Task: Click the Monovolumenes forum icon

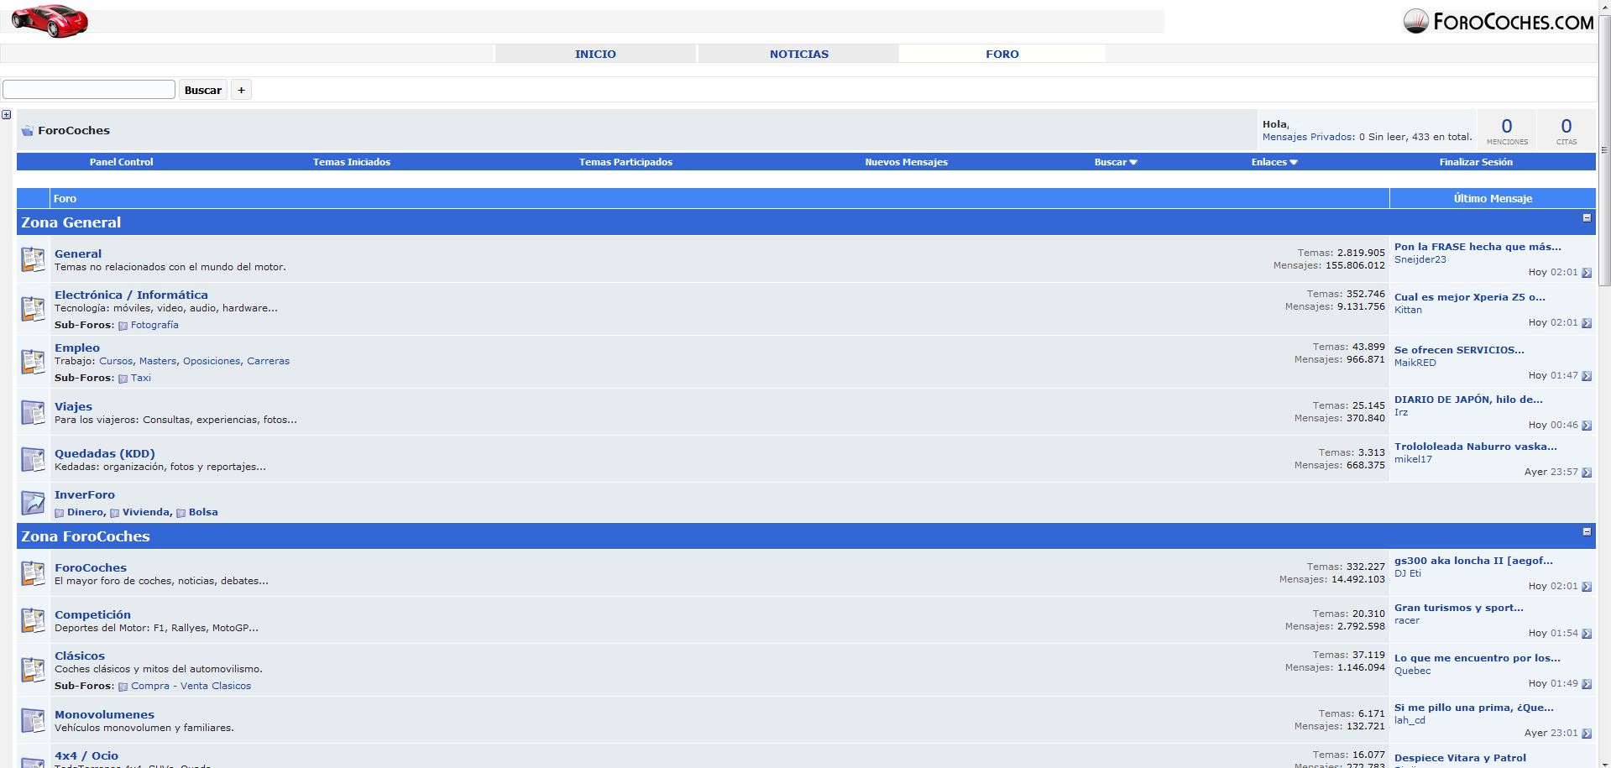Action: [33, 720]
